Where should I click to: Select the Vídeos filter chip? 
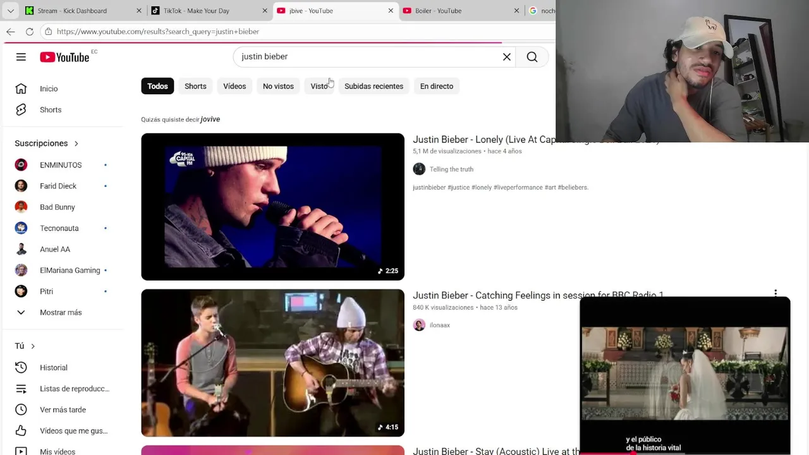point(234,86)
